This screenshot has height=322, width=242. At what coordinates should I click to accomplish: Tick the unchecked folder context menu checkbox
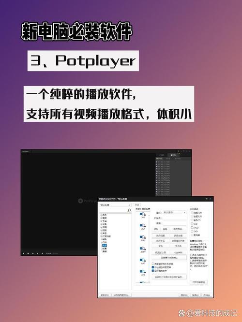tap(153, 263)
